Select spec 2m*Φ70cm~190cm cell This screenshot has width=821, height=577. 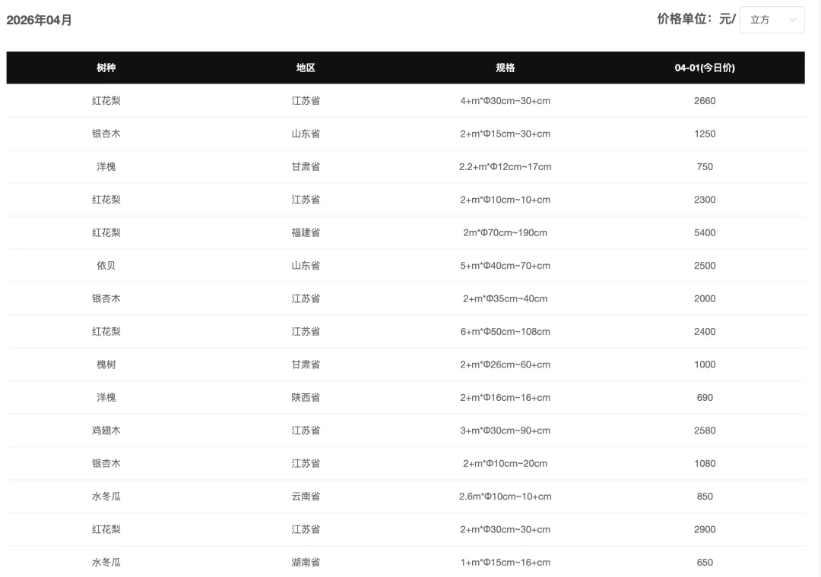(x=506, y=232)
